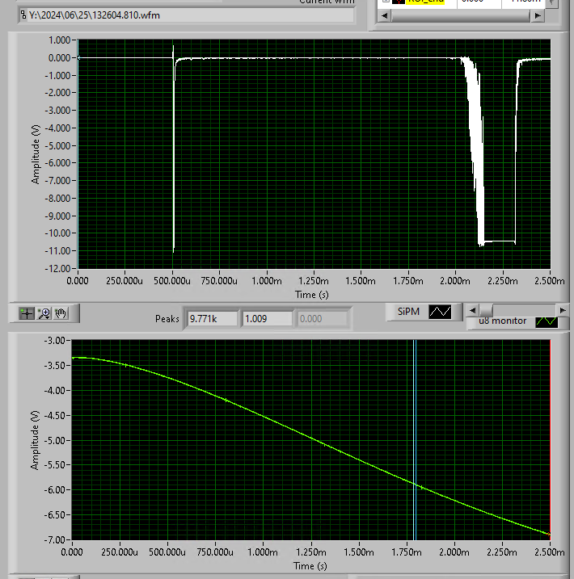The height and width of the screenshot is (579, 574).
Task: Select the blue cursor line in lower graph
Action: pyautogui.click(x=415, y=439)
